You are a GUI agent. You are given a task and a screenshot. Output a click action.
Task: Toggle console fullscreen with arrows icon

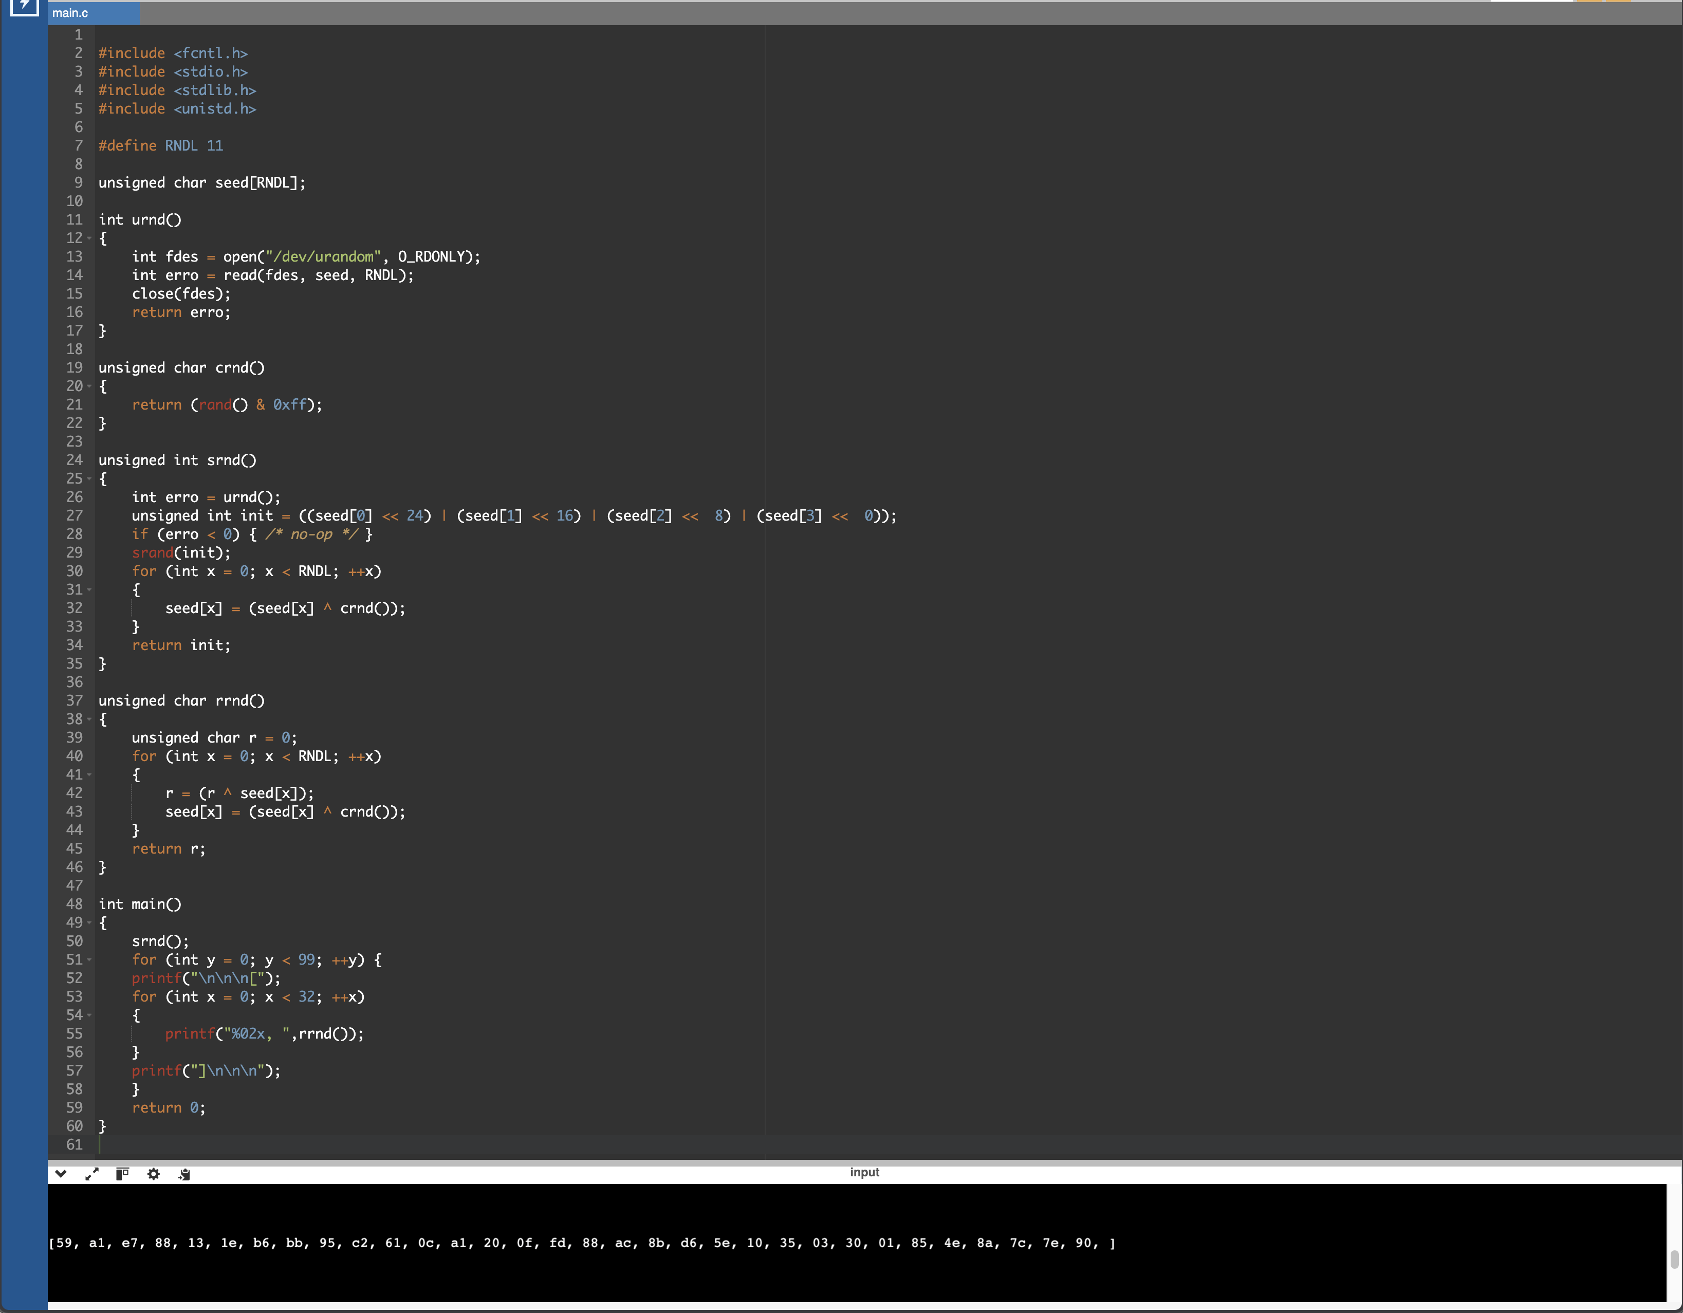[91, 1174]
